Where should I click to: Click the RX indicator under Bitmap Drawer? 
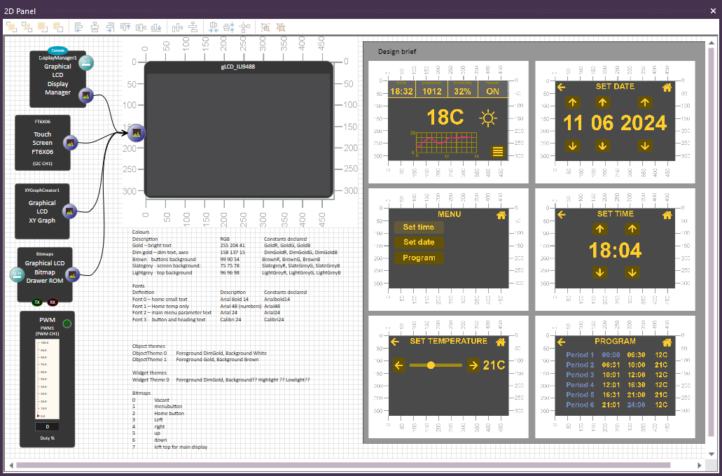(x=53, y=302)
